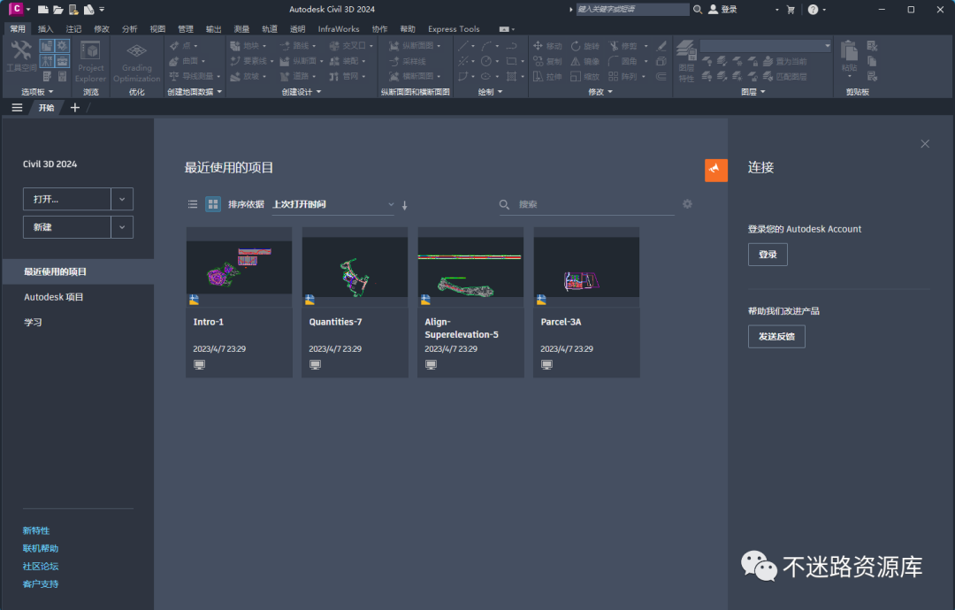Switch recent projects to list view
Image resolution: width=955 pixels, height=610 pixels.
(x=193, y=204)
